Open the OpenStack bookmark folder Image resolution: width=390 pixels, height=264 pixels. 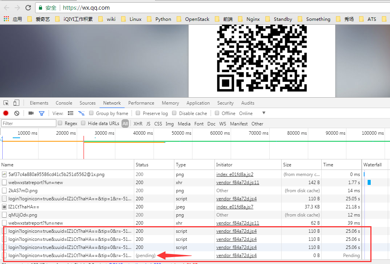(x=193, y=19)
